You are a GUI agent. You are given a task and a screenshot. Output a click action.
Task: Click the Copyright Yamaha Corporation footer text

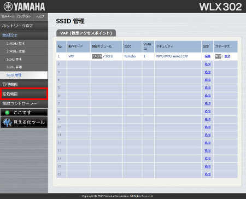click(118, 196)
